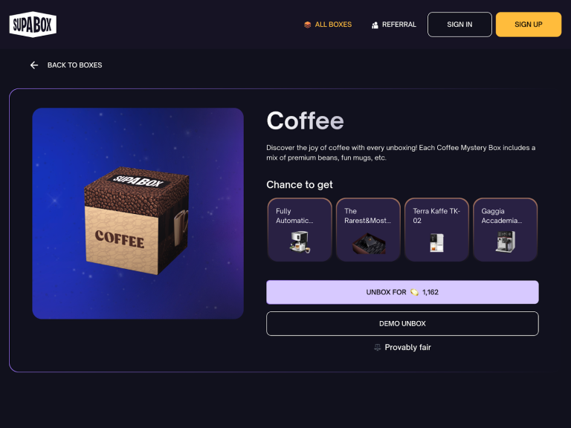
Task: Click the SupaBox logo
Action: [33, 25]
